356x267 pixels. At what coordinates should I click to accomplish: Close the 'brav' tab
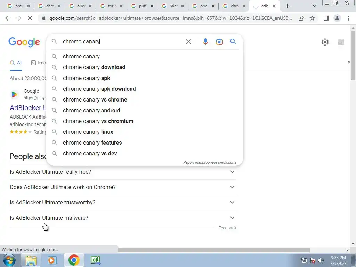[x=29, y=6]
